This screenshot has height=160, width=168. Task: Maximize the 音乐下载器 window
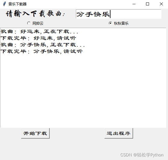pos(148,4)
